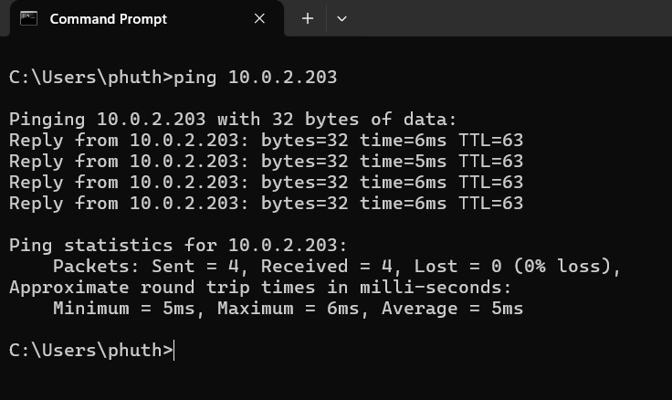Expand the new tab profile dropdown chevron
This screenshot has height=400, width=672.
coord(341,18)
